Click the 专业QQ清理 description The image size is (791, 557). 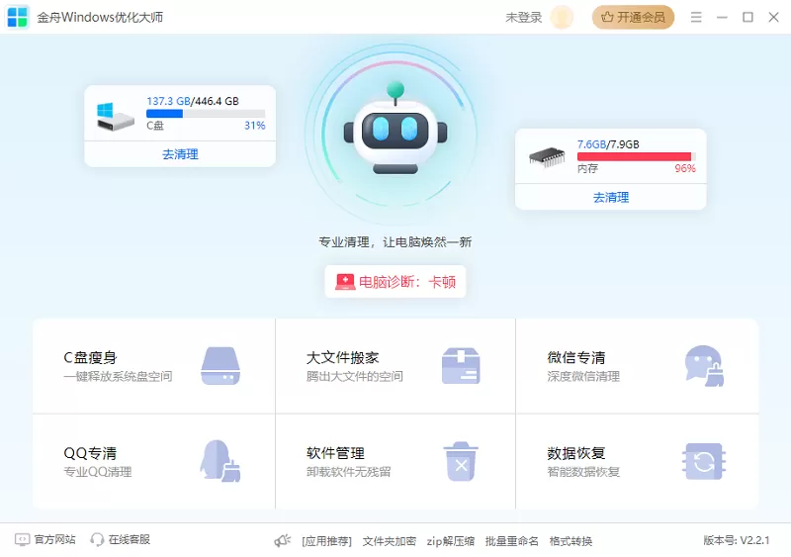(98, 472)
